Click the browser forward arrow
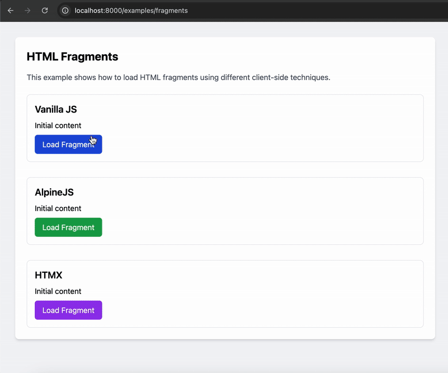 point(27,11)
